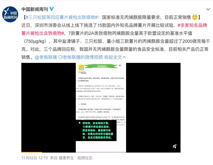
Task: Open the 中国新闻周刊 profile avatar
Action: click(x=10, y=14)
